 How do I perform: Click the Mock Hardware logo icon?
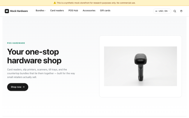pyautogui.click(x=7, y=11)
